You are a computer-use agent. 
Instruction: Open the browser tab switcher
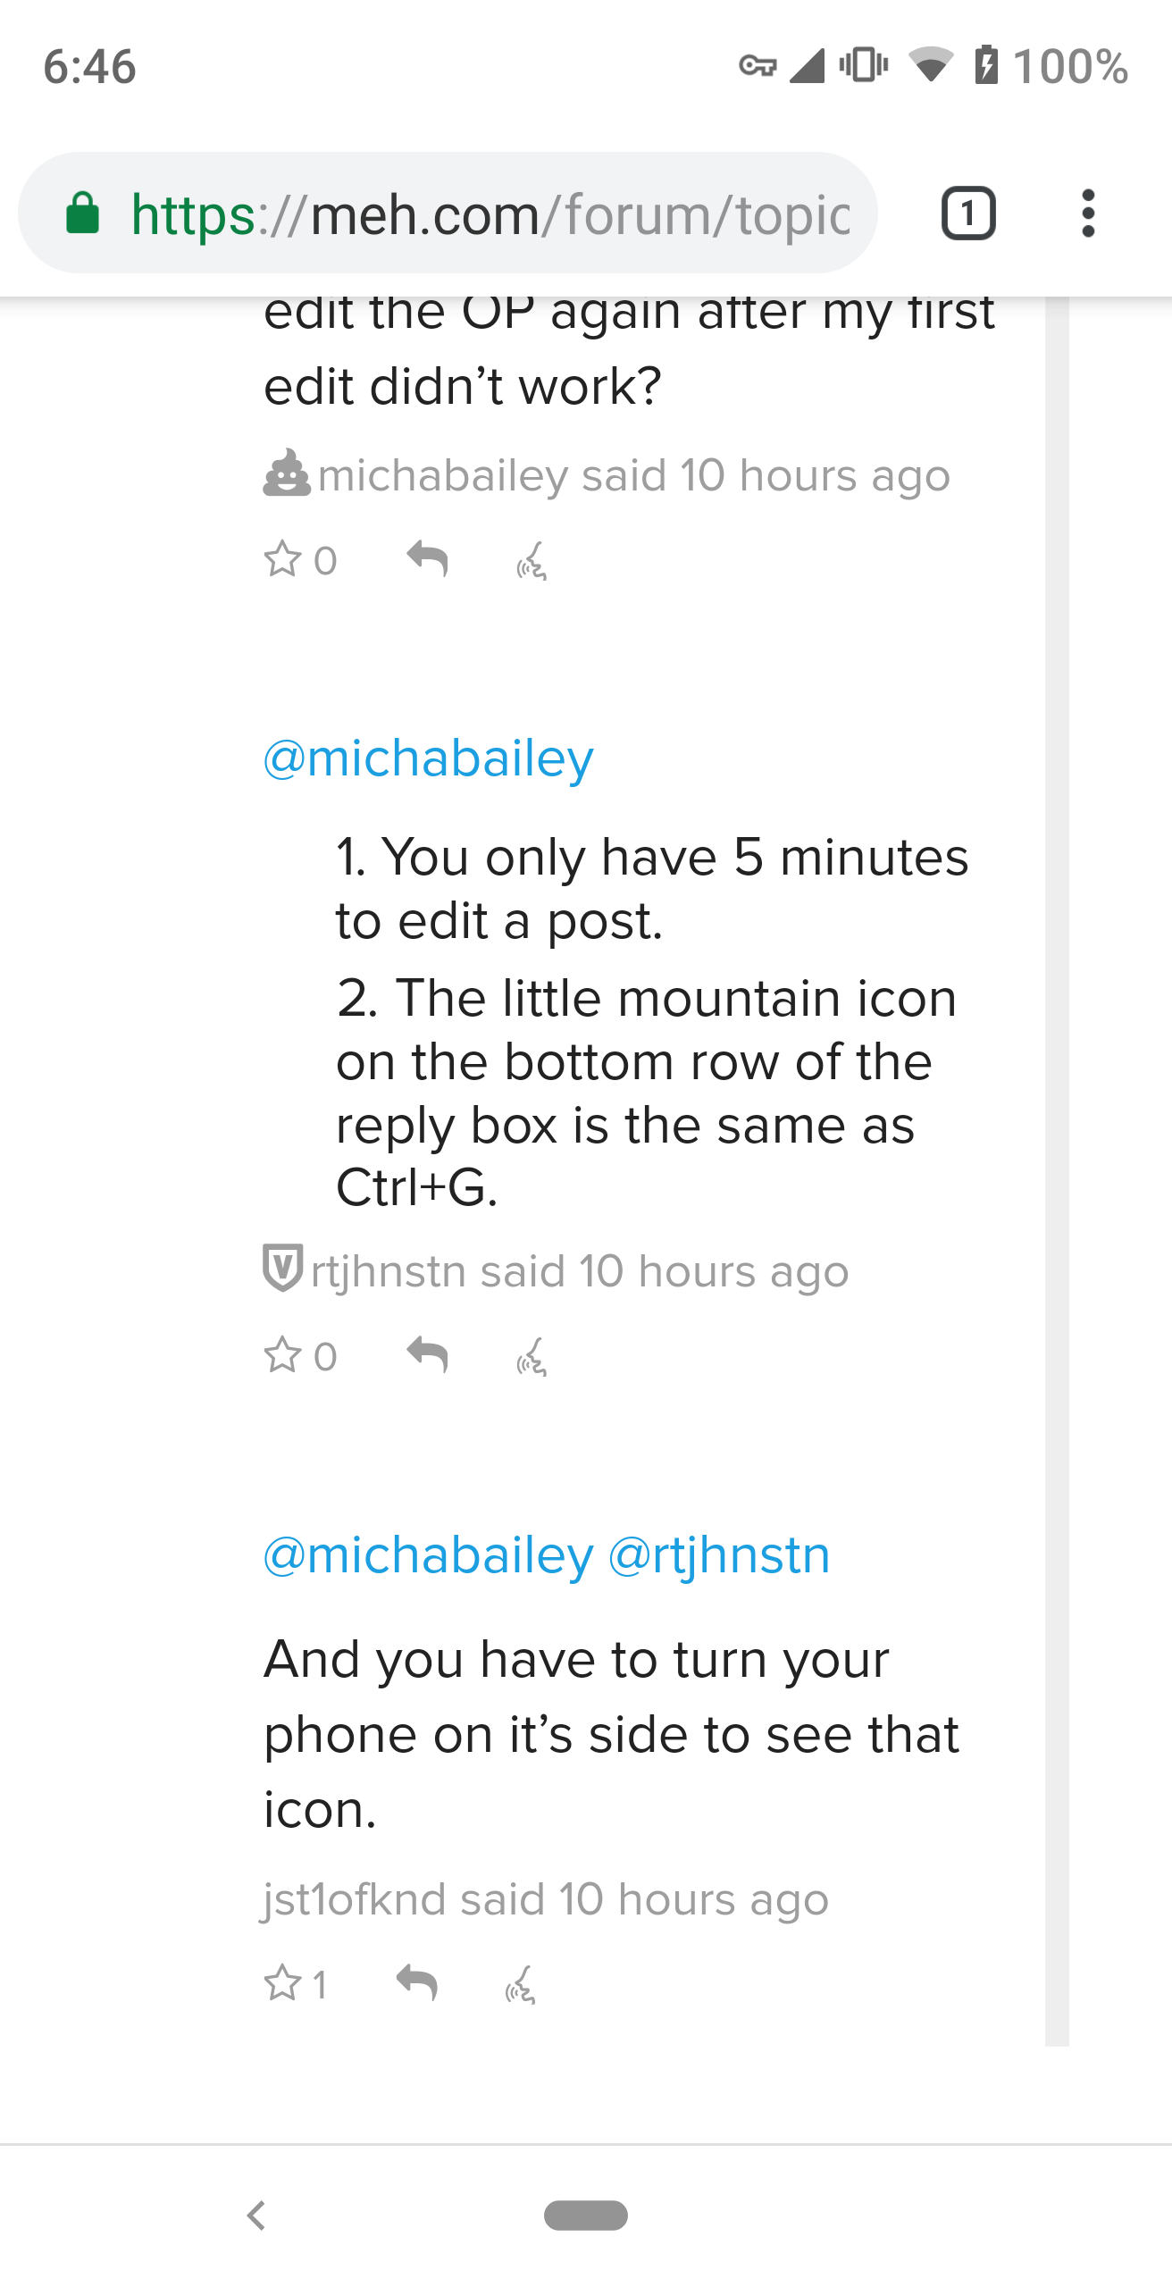(x=968, y=214)
